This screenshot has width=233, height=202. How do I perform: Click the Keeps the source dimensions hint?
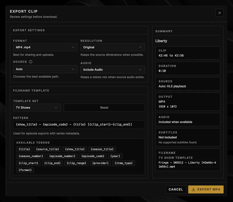pos(112,55)
